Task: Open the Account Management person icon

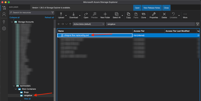Action: click(4, 14)
